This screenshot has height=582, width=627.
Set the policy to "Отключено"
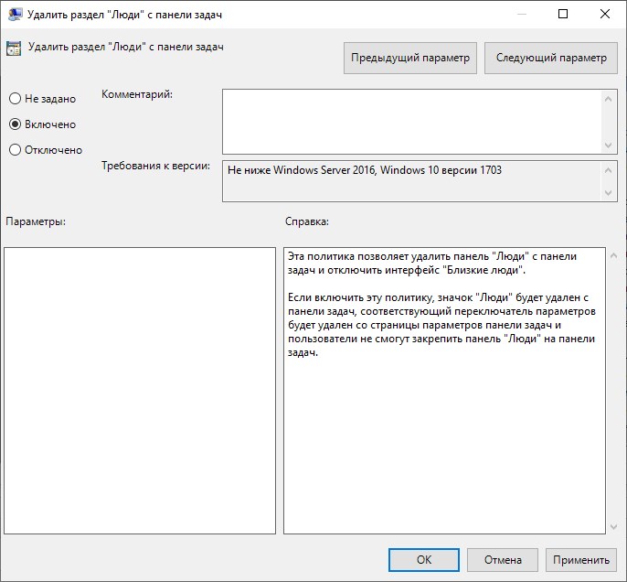click(15, 150)
